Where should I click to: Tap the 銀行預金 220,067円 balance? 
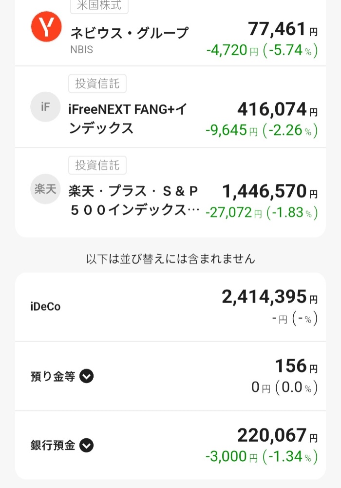(x=277, y=435)
